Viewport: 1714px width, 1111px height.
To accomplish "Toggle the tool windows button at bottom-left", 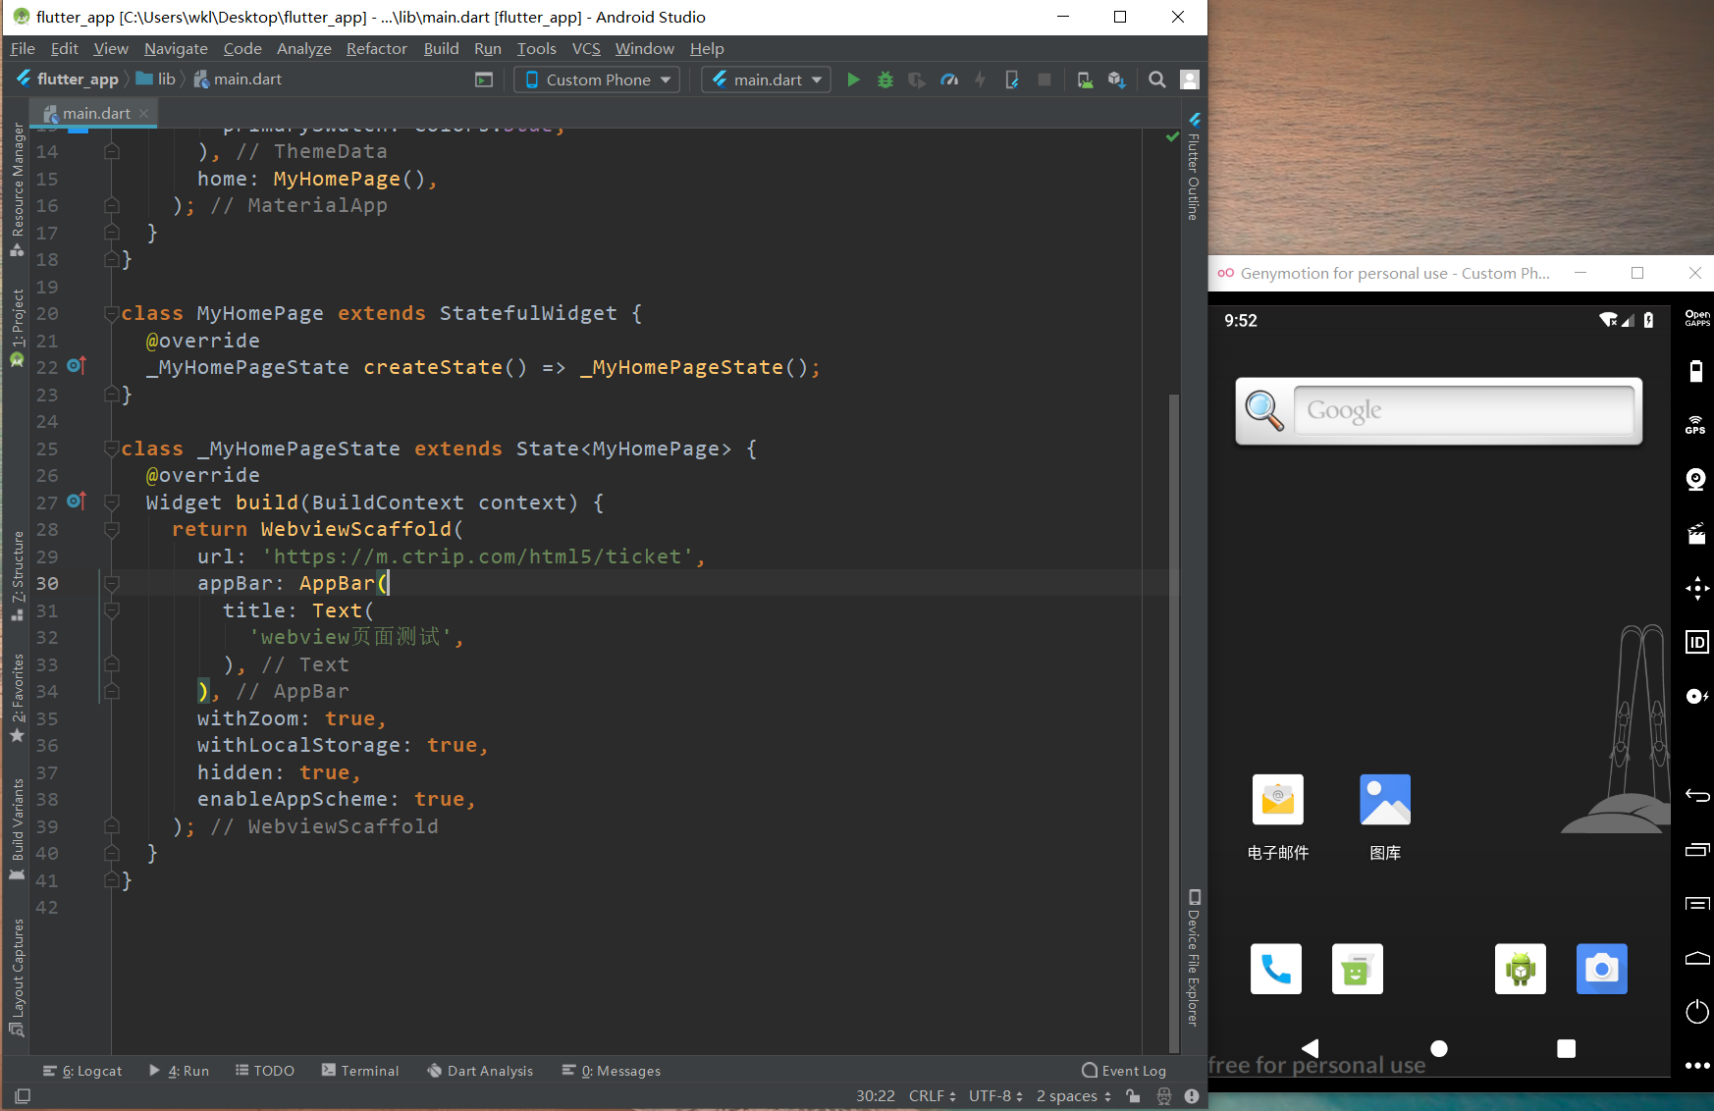I will click(x=23, y=1096).
